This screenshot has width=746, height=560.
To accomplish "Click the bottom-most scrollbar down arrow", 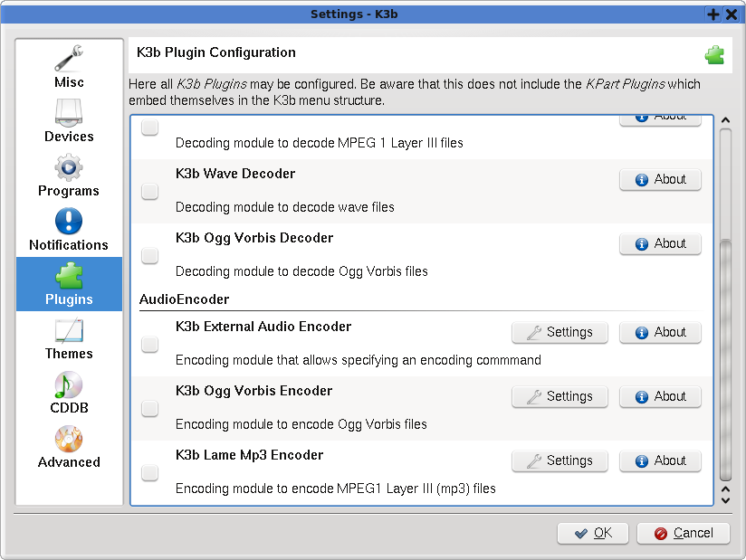I will [x=725, y=500].
